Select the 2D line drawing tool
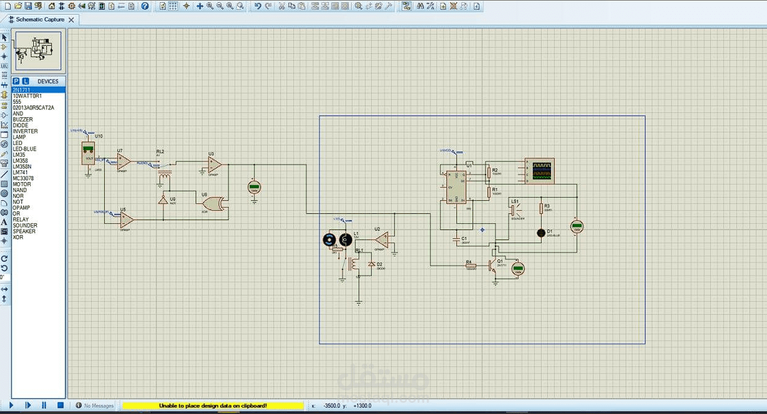This screenshot has width=767, height=414. 4,174
